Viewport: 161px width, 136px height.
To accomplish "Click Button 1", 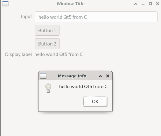I will [x=47, y=30].
